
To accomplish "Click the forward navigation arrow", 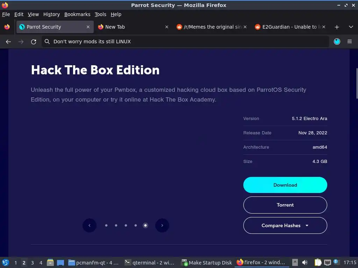I will click(x=21, y=42).
